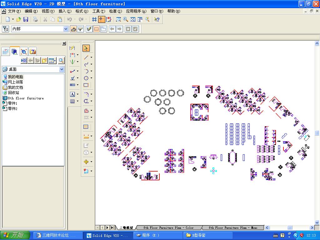The width and height of the screenshot is (320, 240).
Task: Select the Table tool icon
Action: click(72, 101)
